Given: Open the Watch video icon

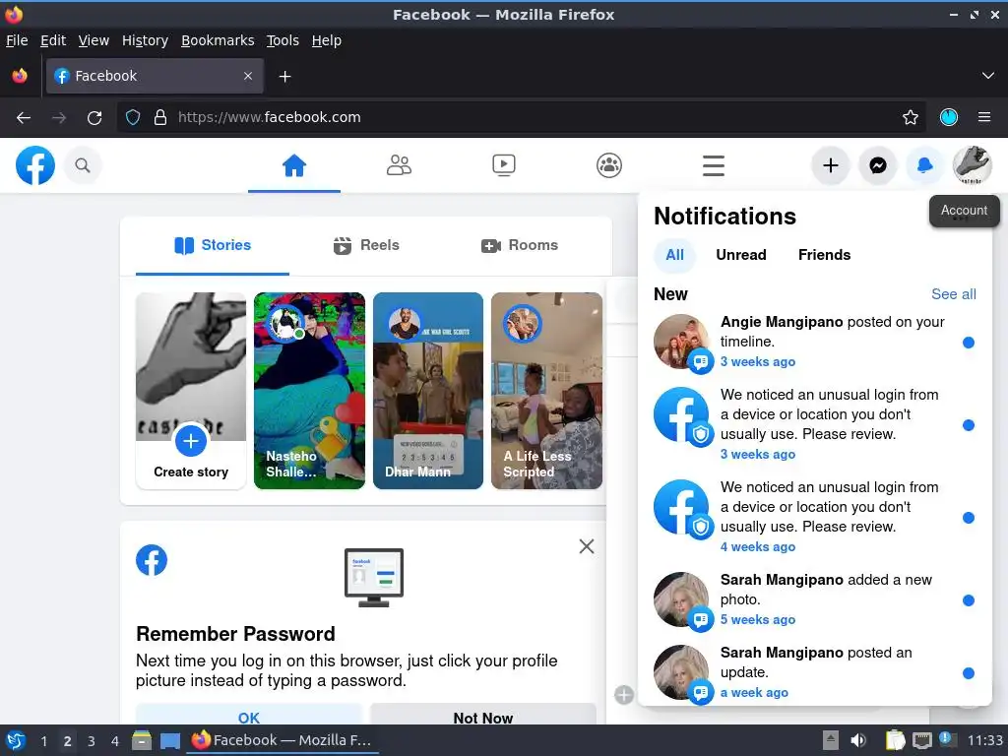Looking at the screenshot, I should tap(503, 165).
